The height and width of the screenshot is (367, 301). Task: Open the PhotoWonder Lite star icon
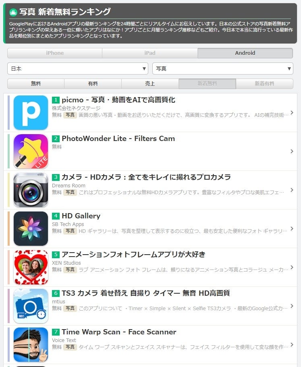(31, 151)
